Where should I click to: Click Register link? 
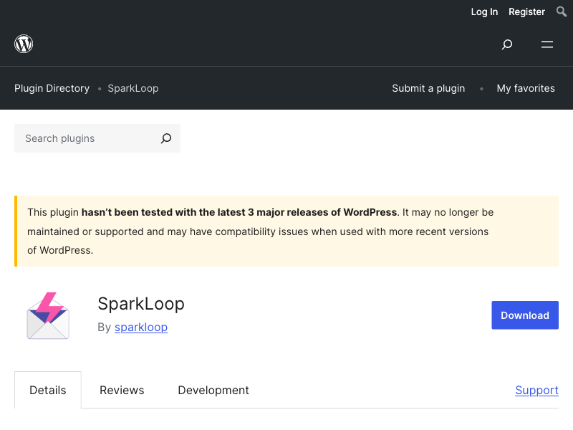526,11
